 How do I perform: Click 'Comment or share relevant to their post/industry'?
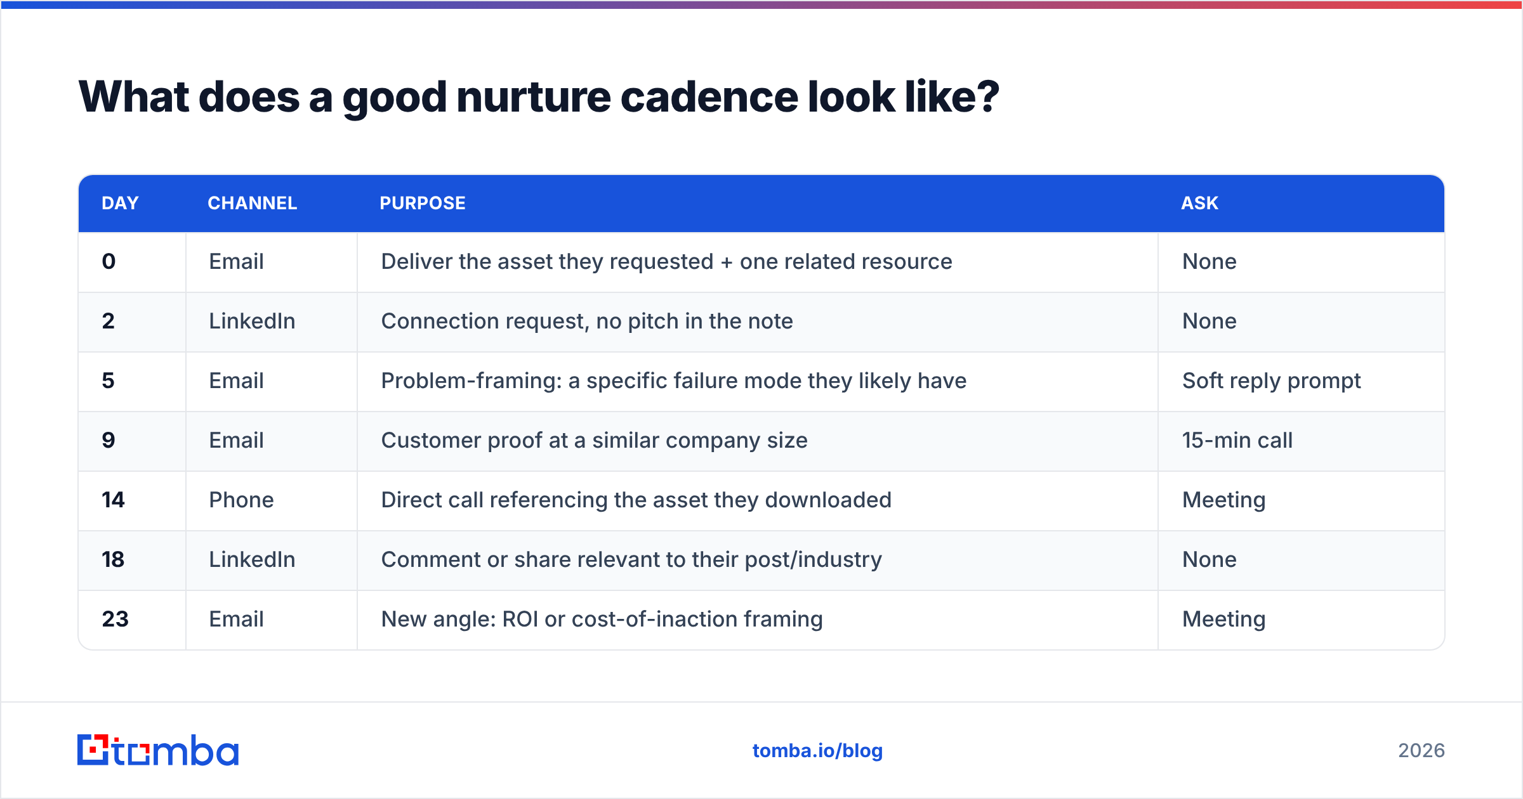[631, 560]
